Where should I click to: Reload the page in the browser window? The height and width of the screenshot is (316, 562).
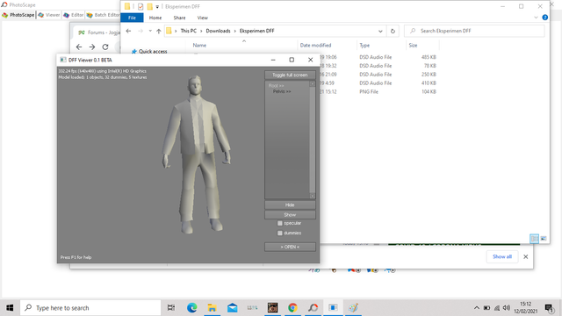pos(105,47)
